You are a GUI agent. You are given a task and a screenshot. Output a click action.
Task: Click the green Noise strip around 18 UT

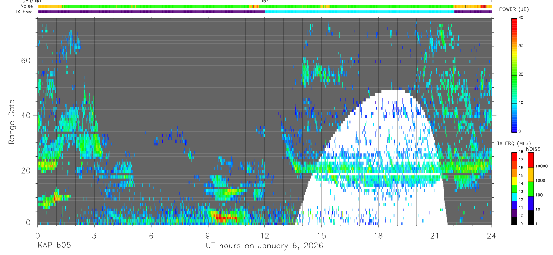378,6
